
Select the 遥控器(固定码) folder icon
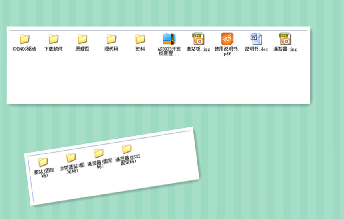tap(99, 153)
